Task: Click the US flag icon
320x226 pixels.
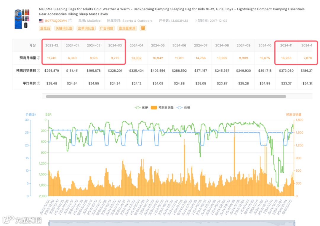Action: pyautogui.click(x=41, y=21)
